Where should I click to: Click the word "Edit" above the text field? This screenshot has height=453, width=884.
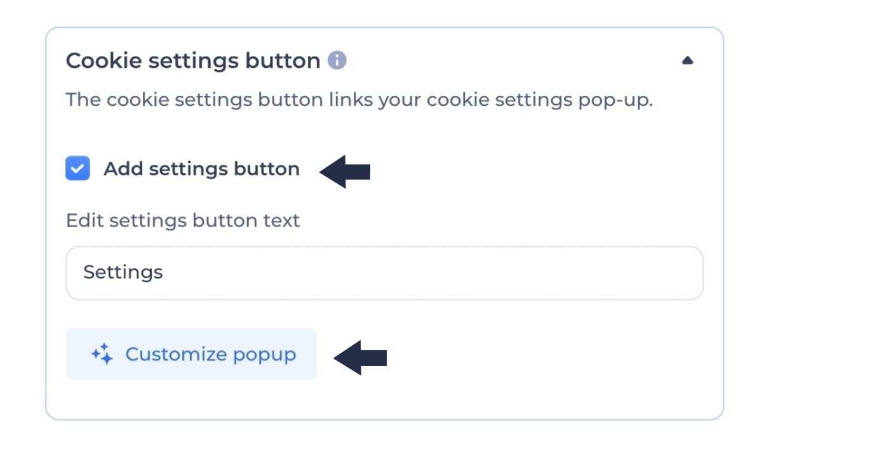click(85, 221)
